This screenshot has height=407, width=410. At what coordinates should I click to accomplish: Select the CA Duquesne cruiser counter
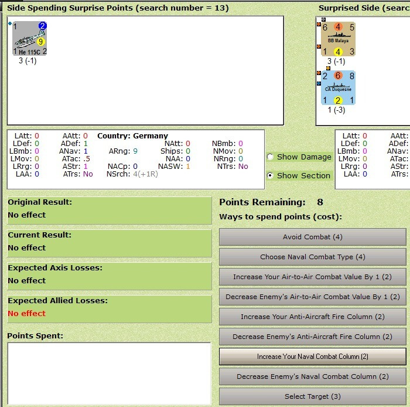point(338,88)
